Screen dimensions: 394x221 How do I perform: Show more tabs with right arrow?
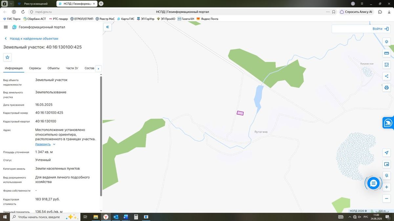[x=98, y=68]
